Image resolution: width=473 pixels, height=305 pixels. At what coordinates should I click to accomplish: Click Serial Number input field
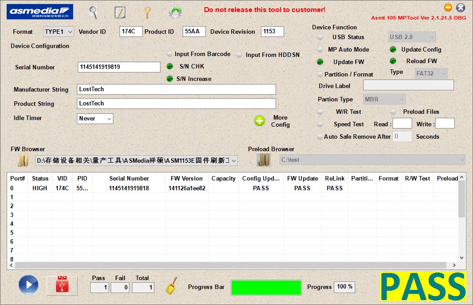click(119, 67)
